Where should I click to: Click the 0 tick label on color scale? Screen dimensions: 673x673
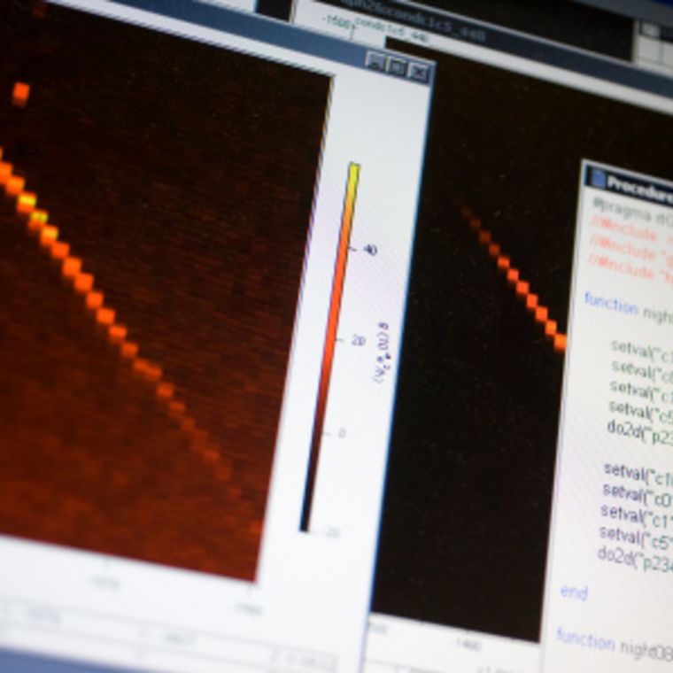coord(341,434)
